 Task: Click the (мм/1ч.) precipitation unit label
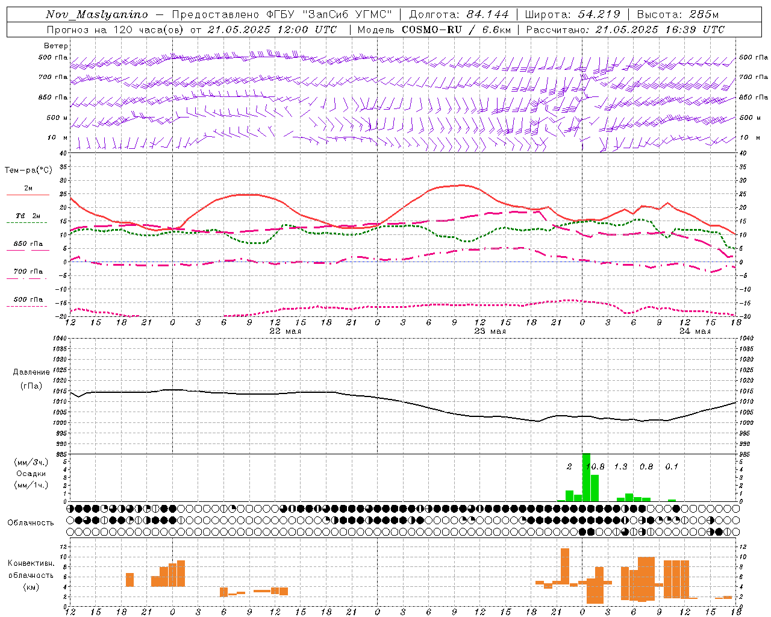(31, 485)
